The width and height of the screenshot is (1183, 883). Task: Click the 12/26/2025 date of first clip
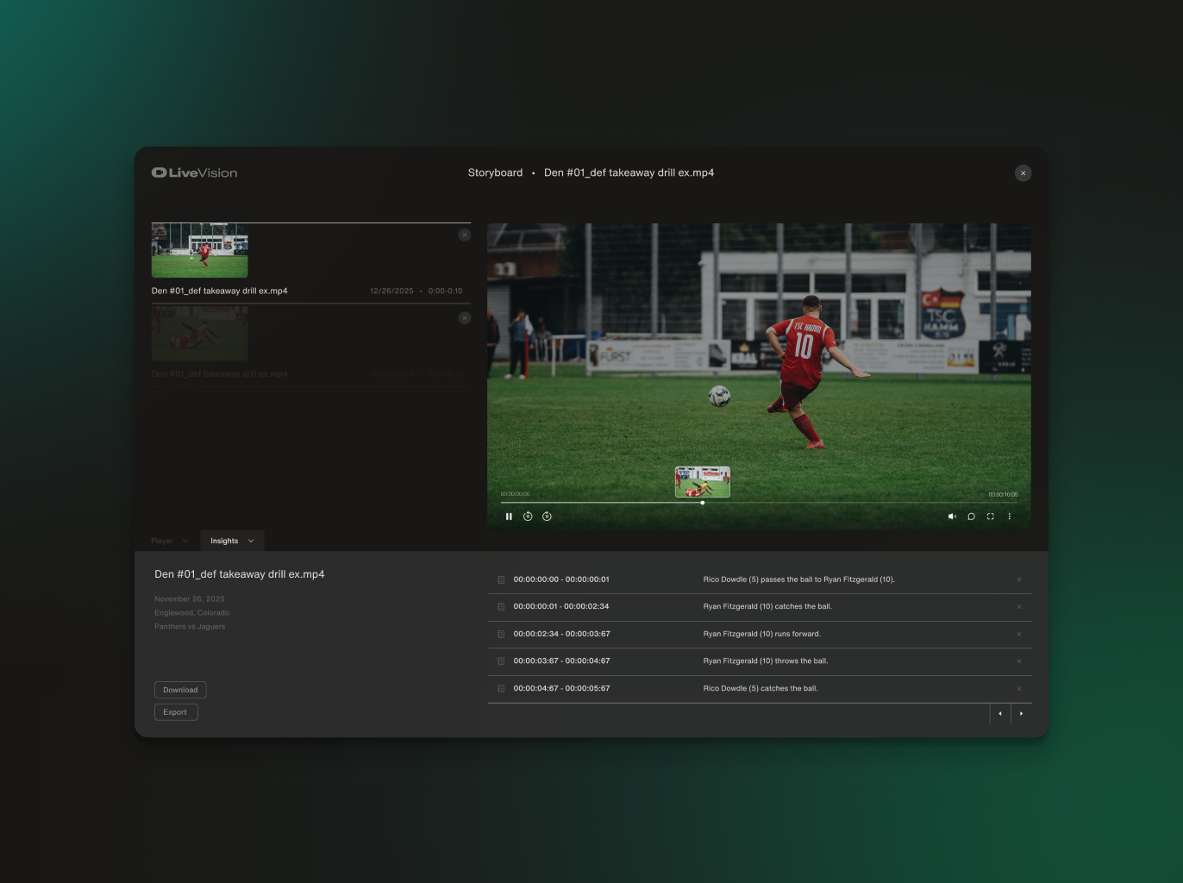pos(391,291)
